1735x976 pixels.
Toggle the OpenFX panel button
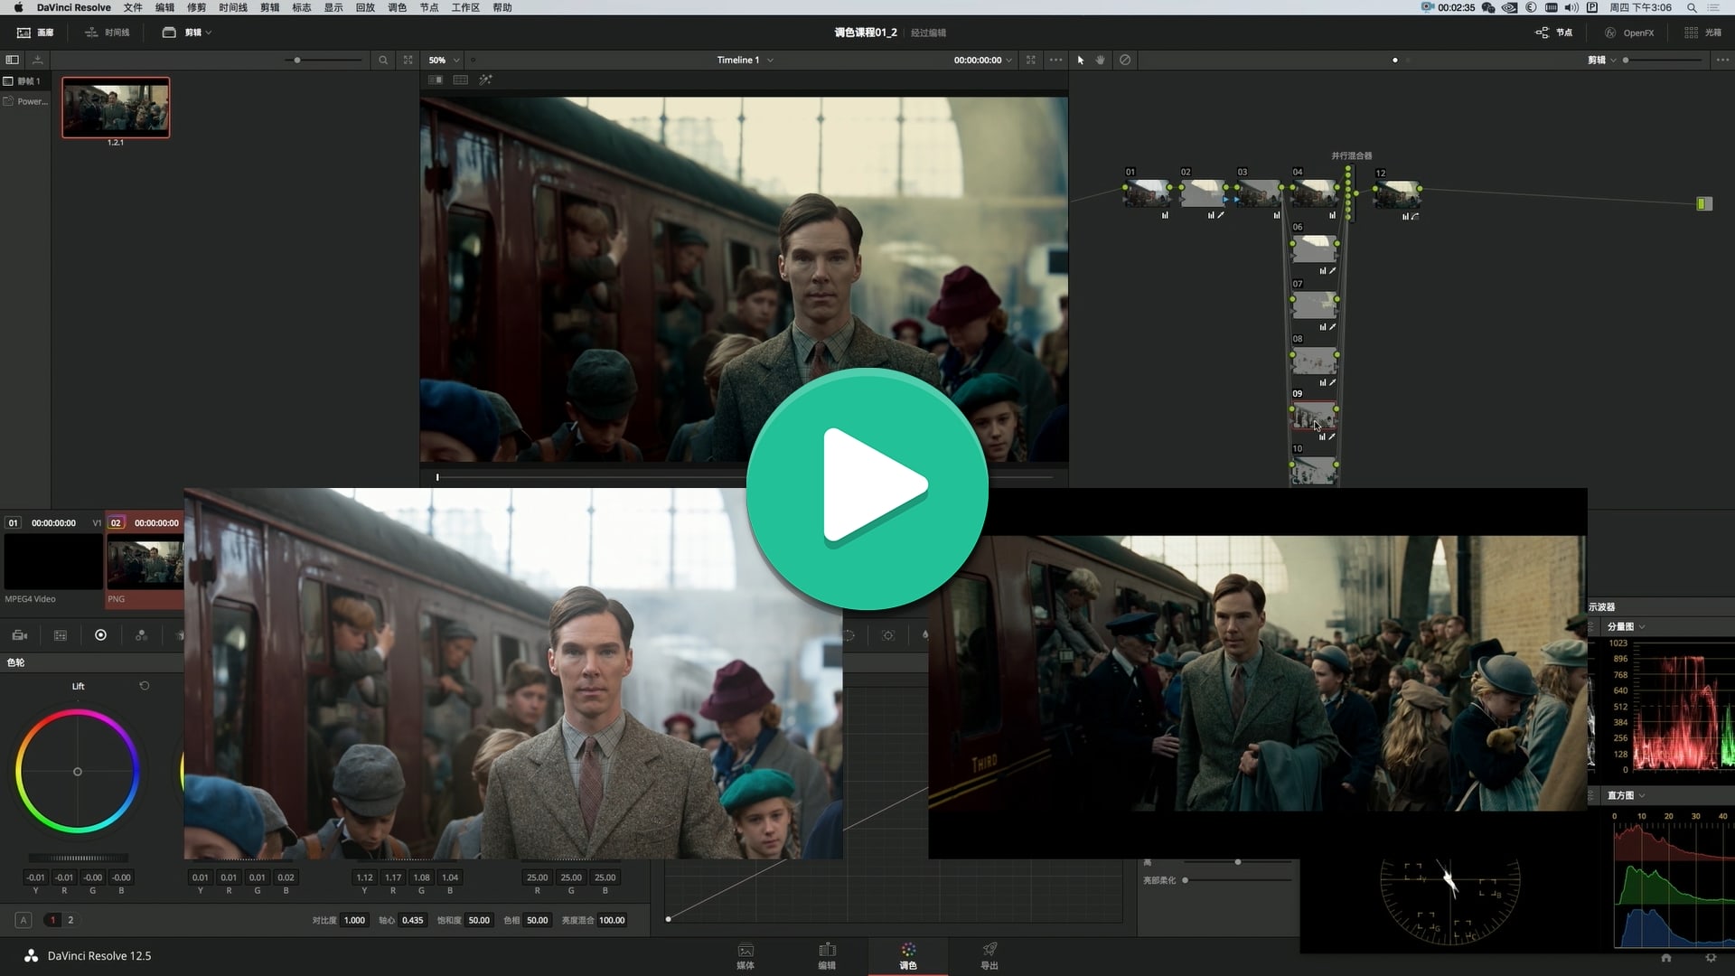(1629, 33)
